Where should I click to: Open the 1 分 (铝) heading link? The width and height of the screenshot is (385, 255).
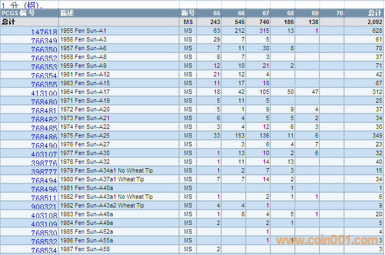pos(21,4)
